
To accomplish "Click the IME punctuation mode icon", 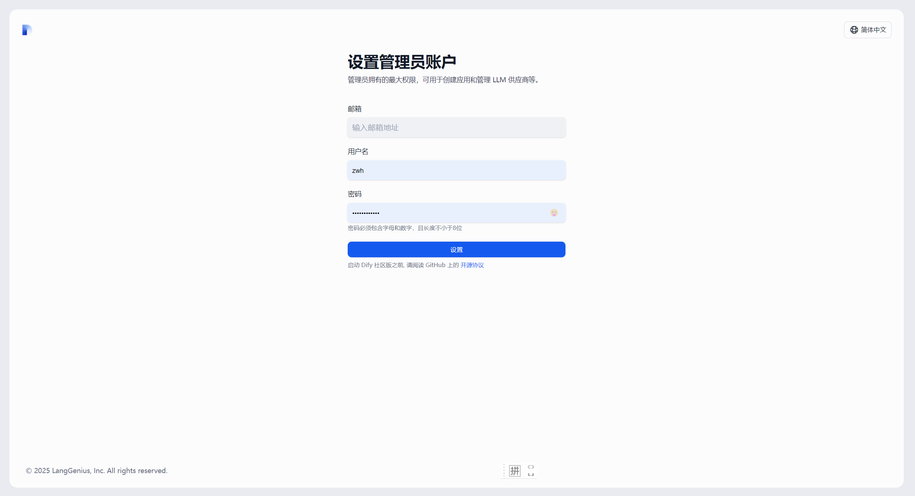I will click(531, 471).
